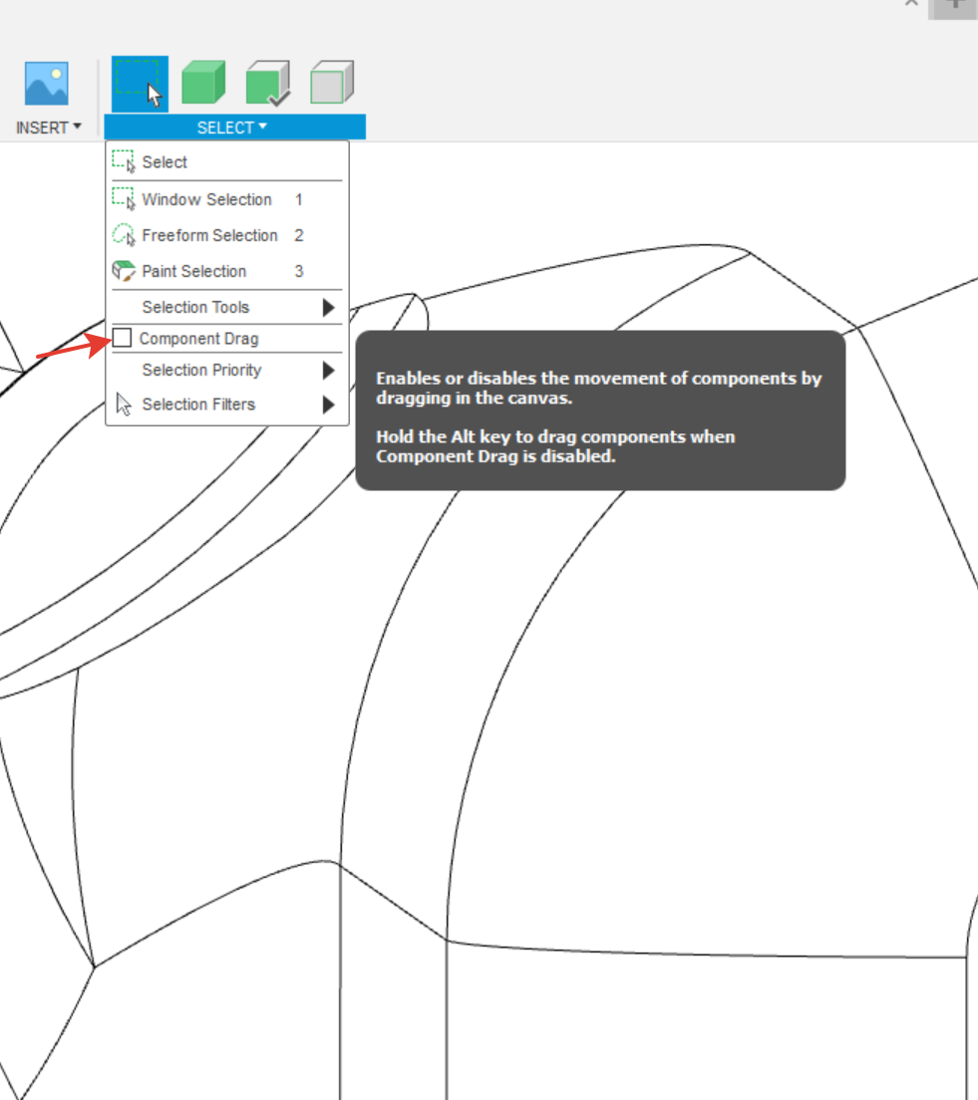
Task: Enable the Component Drag checkbox
Action: [123, 338]
